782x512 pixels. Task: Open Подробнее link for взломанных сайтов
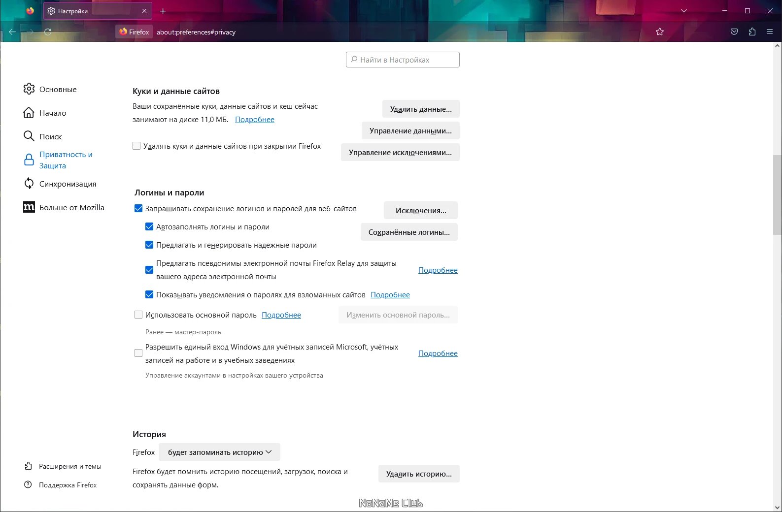390,295
